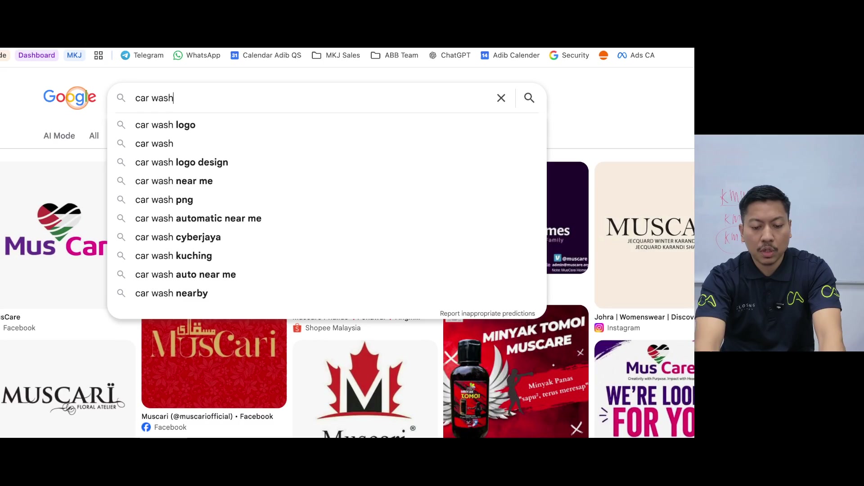Switch to the AI Mode tab
The height and width of the screenshot is (486, 864).
[59, 136]
